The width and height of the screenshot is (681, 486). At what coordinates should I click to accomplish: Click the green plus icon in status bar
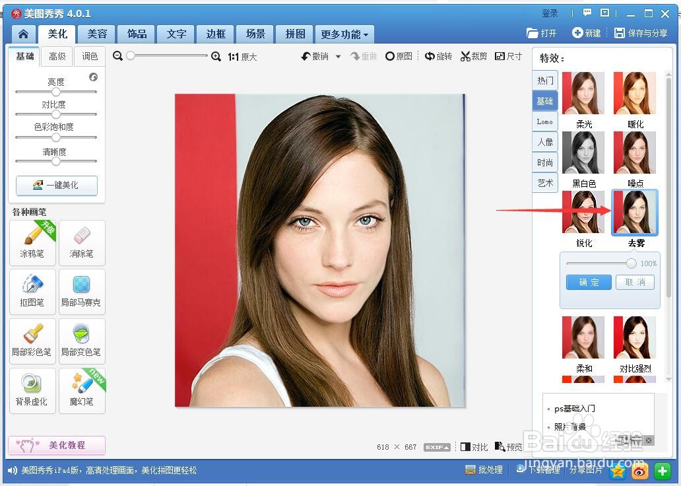click(662, 471)
